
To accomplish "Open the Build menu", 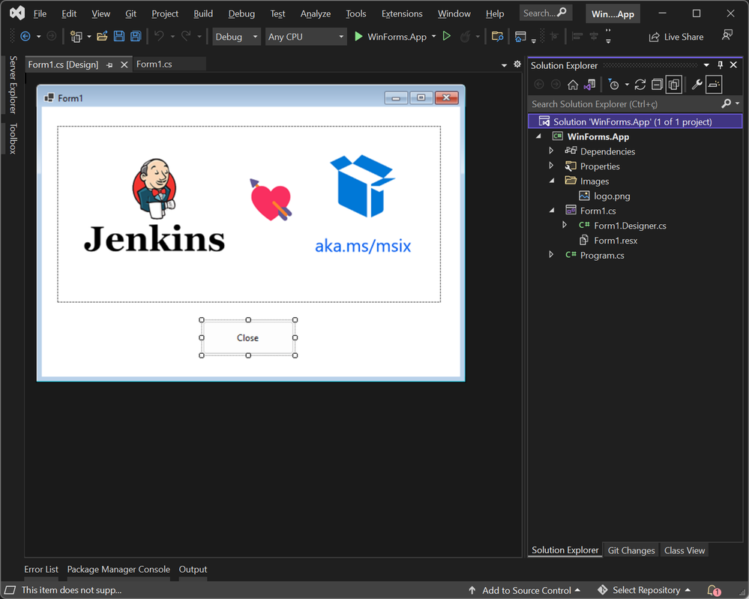I will [x=203, y=13].
